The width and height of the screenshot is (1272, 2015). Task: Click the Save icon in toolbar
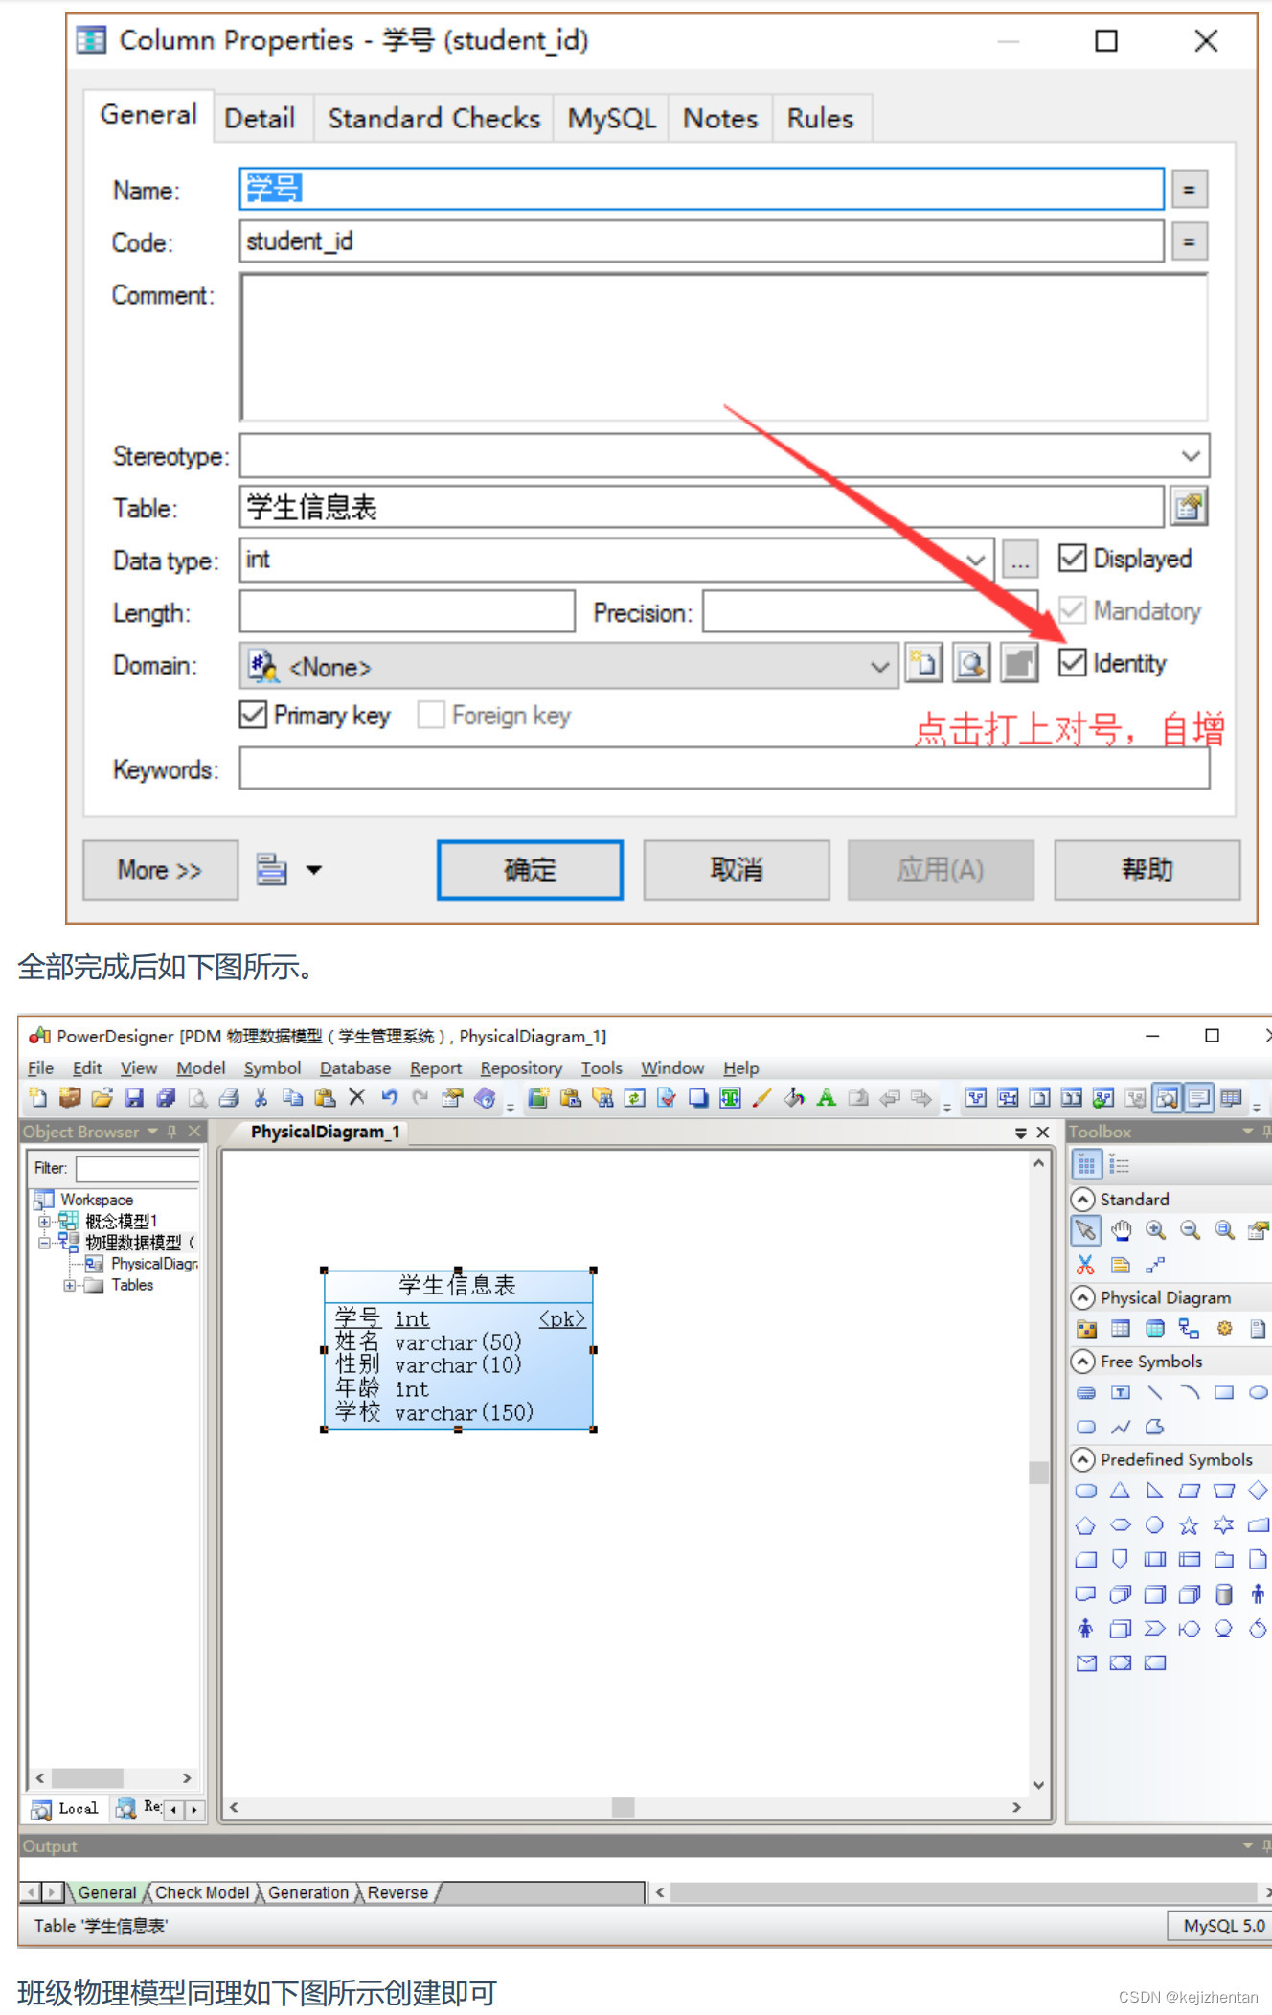point(134,1098)
